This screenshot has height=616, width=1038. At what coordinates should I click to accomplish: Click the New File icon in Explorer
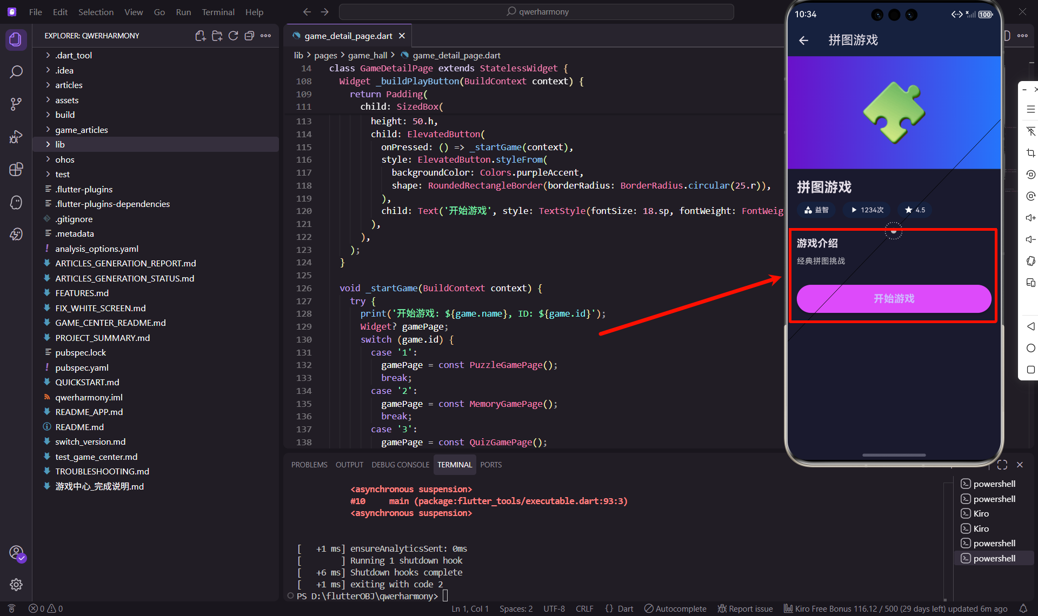(200, 36)
